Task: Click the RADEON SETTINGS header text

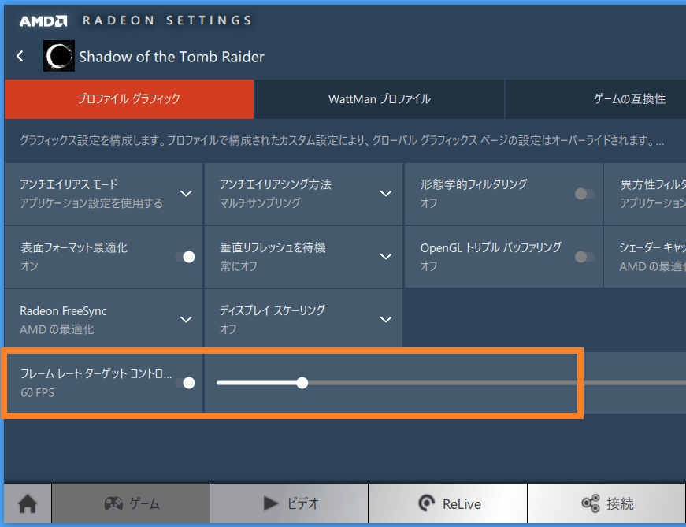Action: (x=168, y=20)
